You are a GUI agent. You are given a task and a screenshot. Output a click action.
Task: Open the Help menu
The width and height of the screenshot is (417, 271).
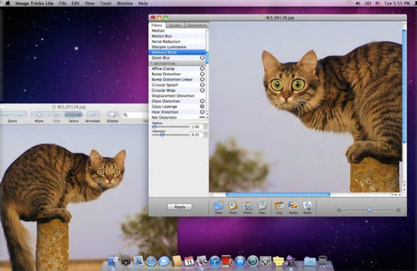[x=143, y=3]
